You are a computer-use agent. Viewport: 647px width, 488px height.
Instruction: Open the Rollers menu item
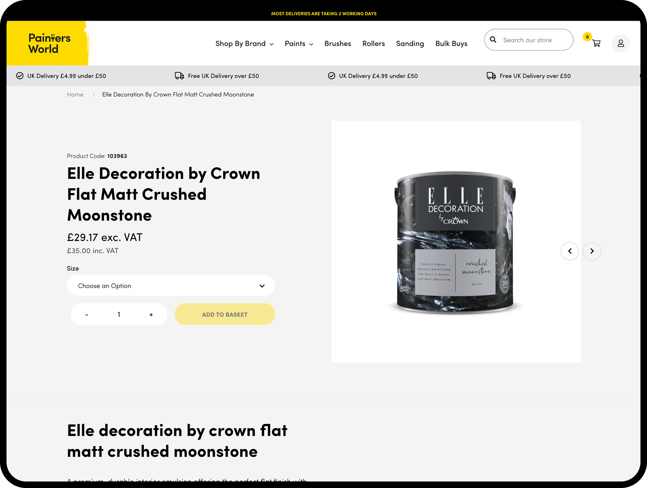(x=373, y=44)
